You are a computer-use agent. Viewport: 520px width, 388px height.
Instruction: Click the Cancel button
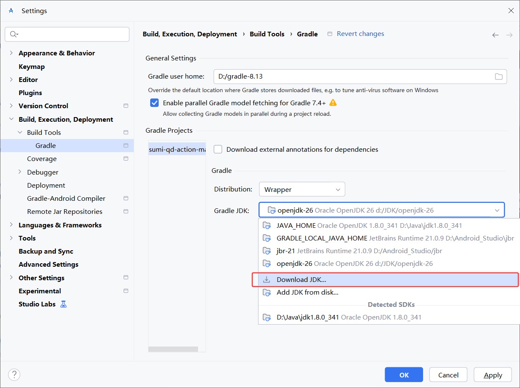[448, 375]
